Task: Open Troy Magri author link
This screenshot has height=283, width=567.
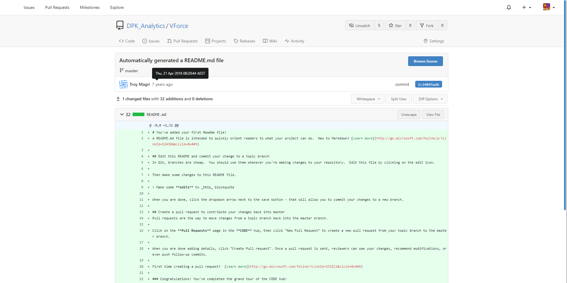Action: [140, 84]
